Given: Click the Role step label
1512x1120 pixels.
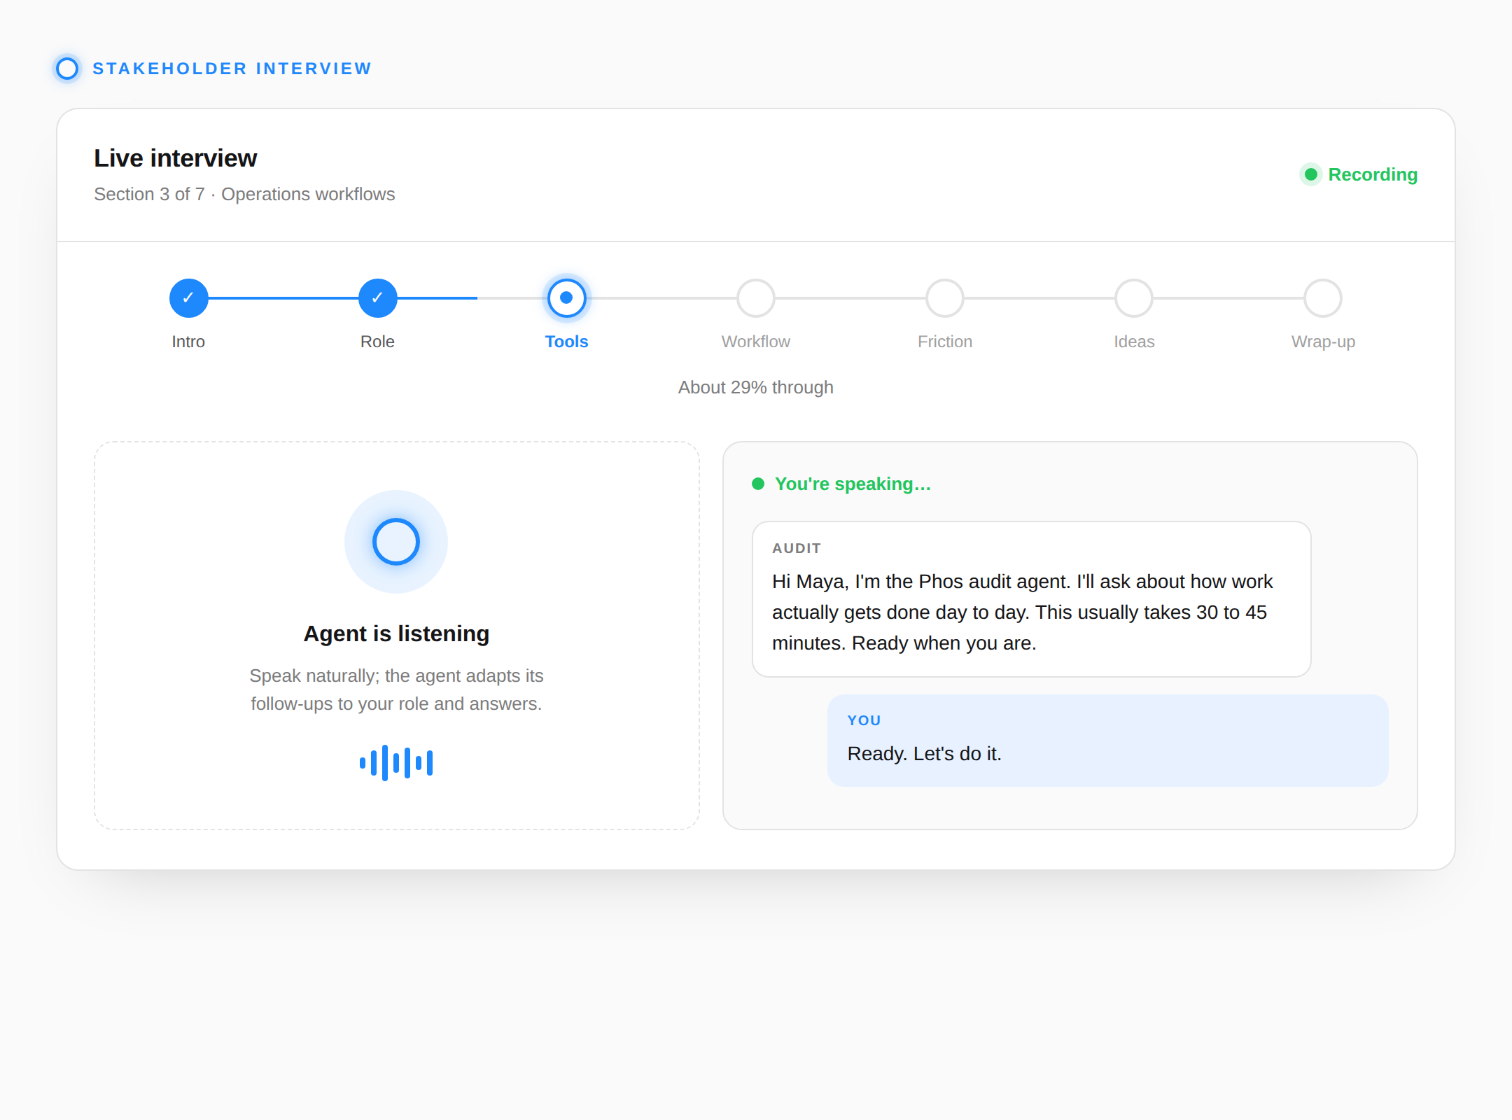Looking at the screenshot, I should (x=377, y=342).
